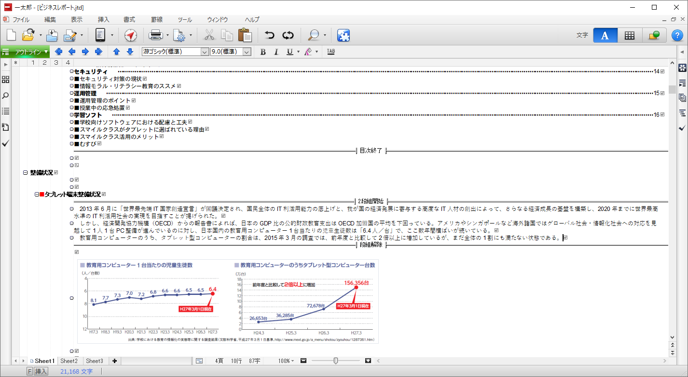Create a new document with the blank page icon
Screen dimensions: 688x377
click(11, 35)
